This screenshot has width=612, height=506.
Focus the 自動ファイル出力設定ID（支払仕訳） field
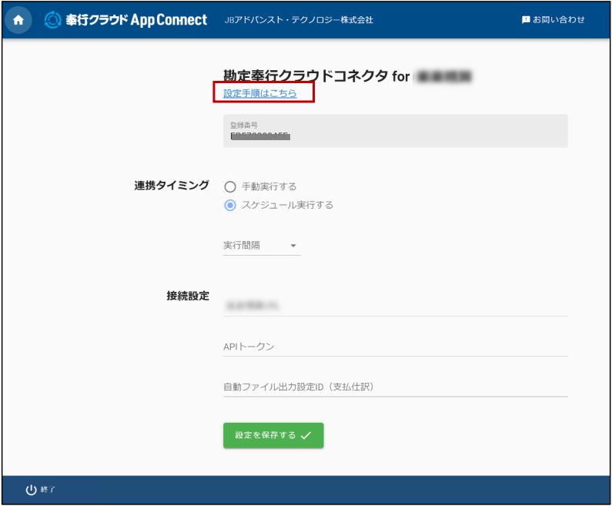tap(396, 387)
